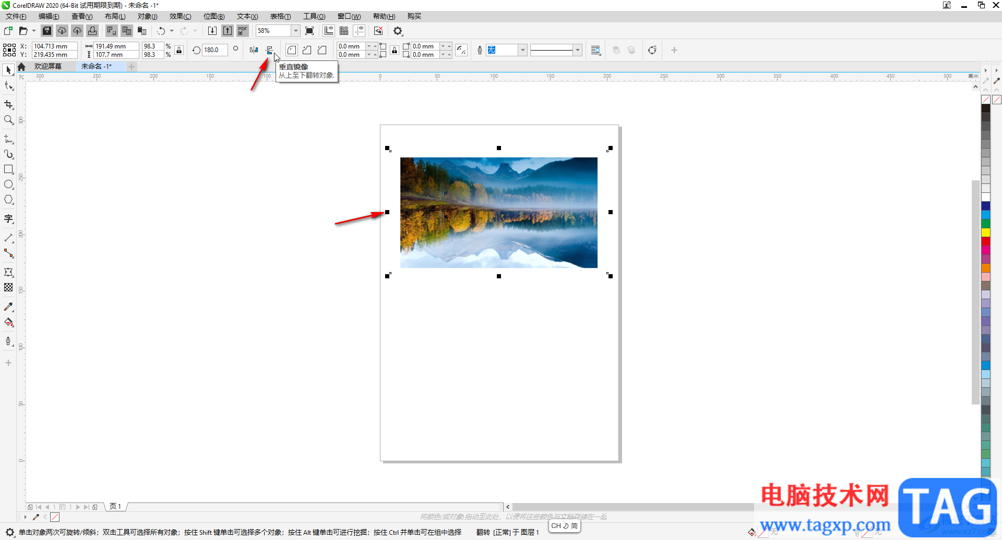Open the line style dropdown
Viewport: 1002px width, 540px height.
pos(577,50)
